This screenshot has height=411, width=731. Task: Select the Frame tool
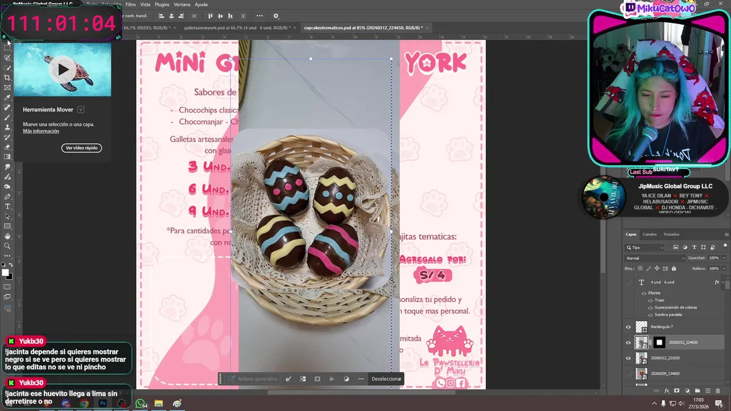pyautogui.click(x=7, y=87)
